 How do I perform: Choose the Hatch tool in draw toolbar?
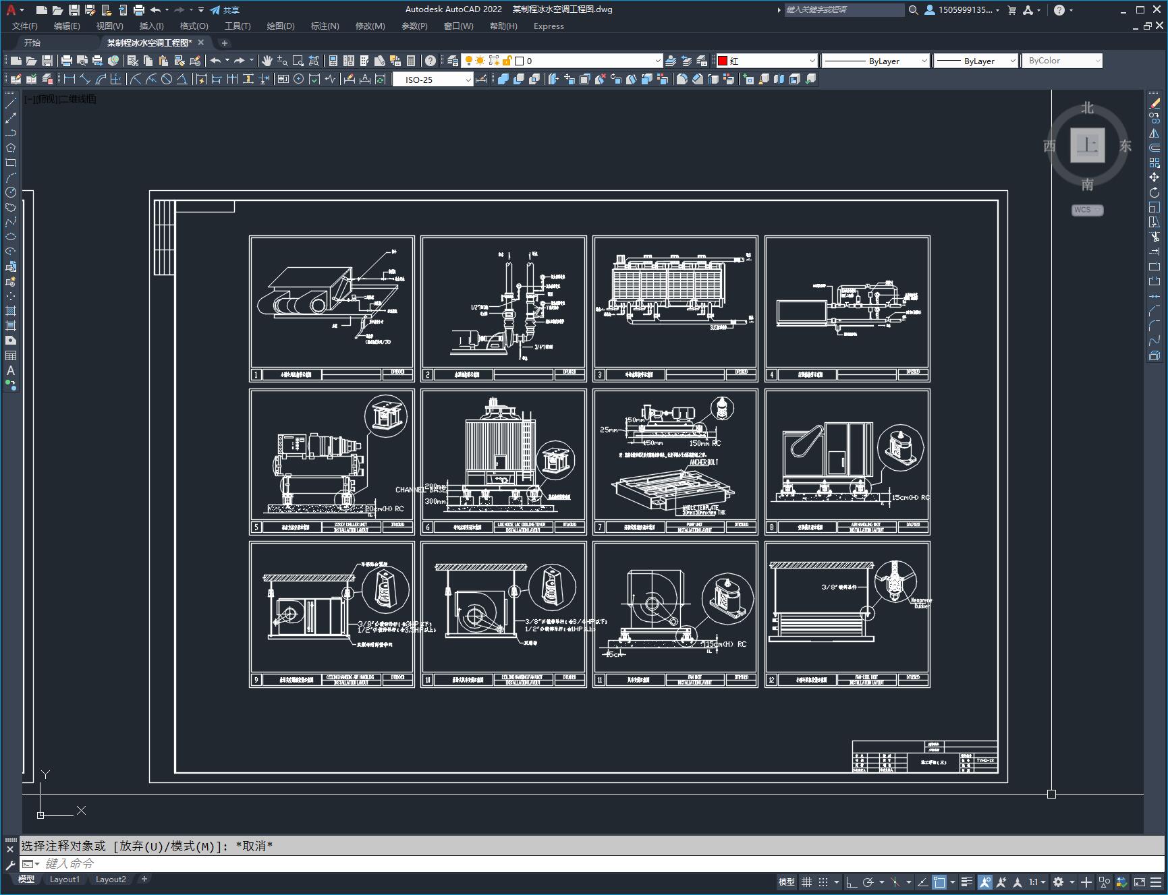(x=11, y=311)
